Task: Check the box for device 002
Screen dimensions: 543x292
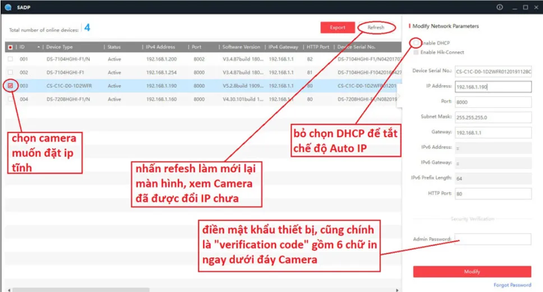Action: 11,72
